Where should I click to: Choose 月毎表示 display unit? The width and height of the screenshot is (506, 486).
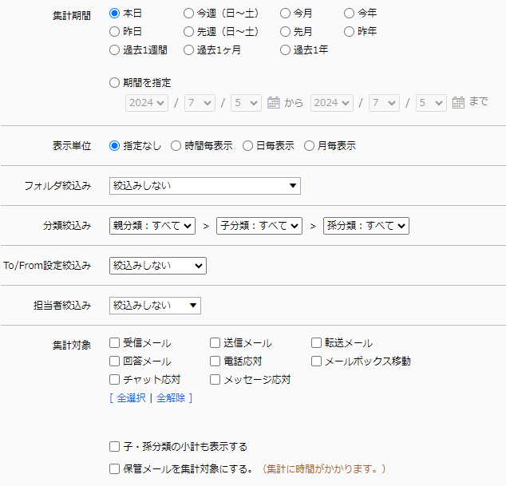coord(310,146)
